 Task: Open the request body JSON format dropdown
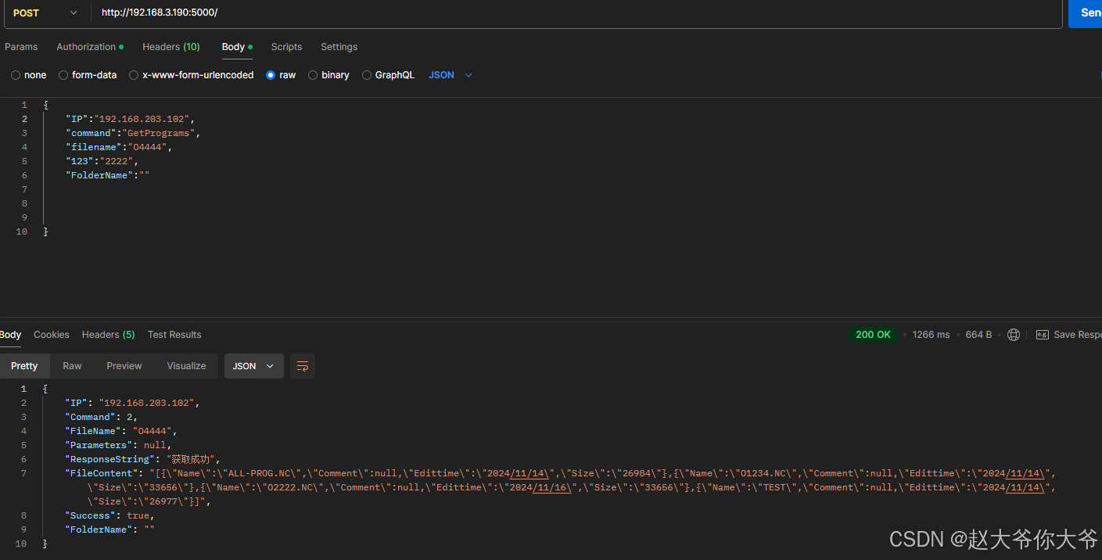[x=450, y=75]
